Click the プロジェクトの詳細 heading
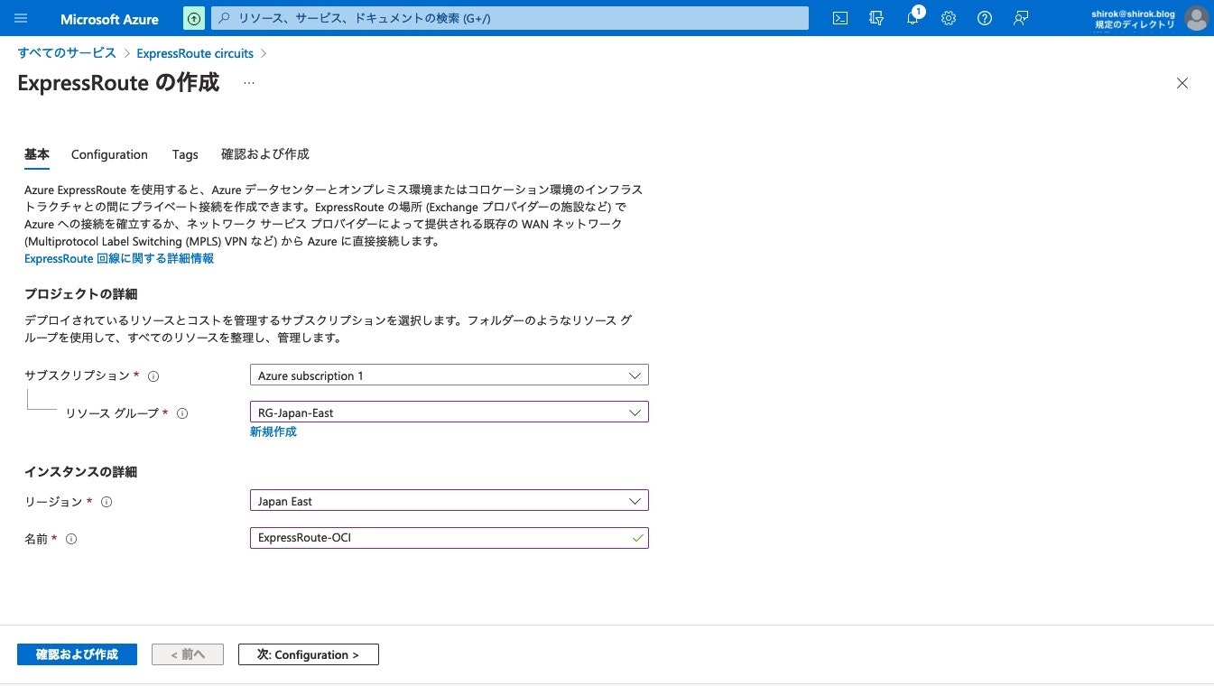Viewport: 1214px width, 686px height. coord(80,294)
